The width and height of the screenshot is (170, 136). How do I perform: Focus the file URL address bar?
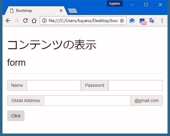(83, 21)
